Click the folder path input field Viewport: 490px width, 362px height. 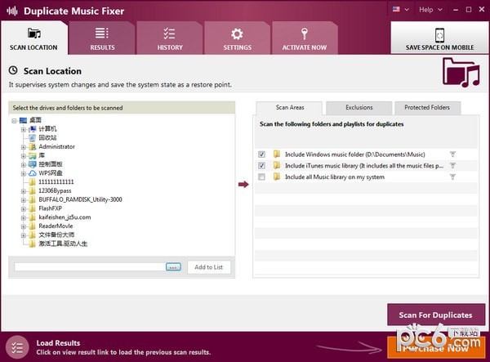pyautogui.click(x=90, y=267)
